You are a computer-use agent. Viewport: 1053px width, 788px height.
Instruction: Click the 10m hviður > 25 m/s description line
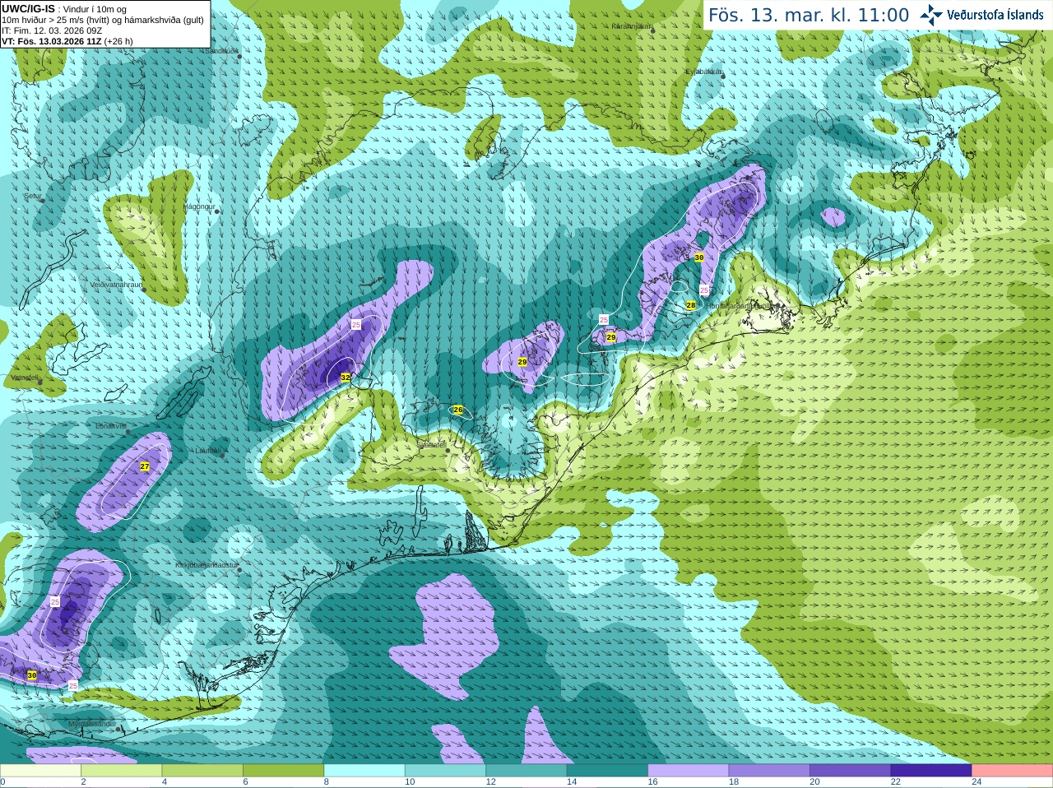tap(103, 20)
